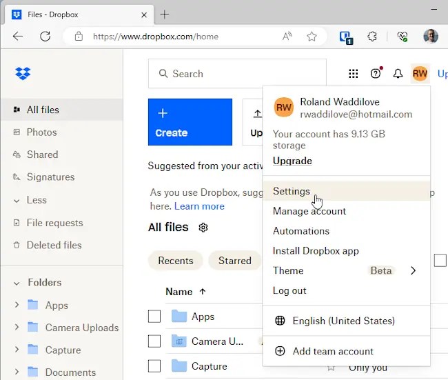Log out of Dropbox
448x380 pixels.
click(x=346, y=290)
